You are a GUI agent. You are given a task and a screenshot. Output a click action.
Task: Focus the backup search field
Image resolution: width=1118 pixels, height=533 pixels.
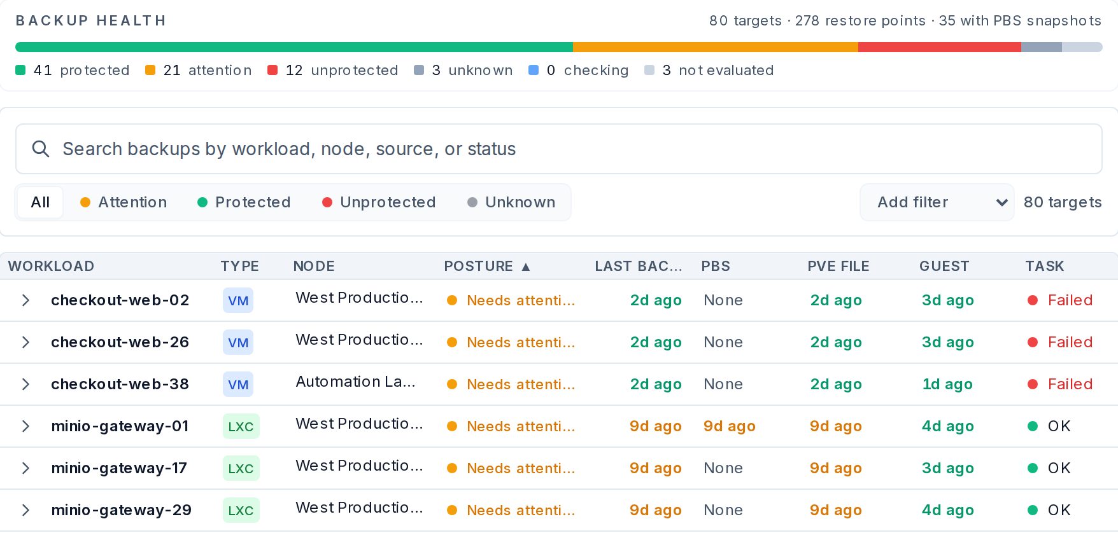(558, 149)
